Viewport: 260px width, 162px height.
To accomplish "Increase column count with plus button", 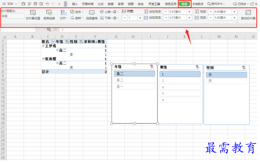I will [x=140, y=18].
